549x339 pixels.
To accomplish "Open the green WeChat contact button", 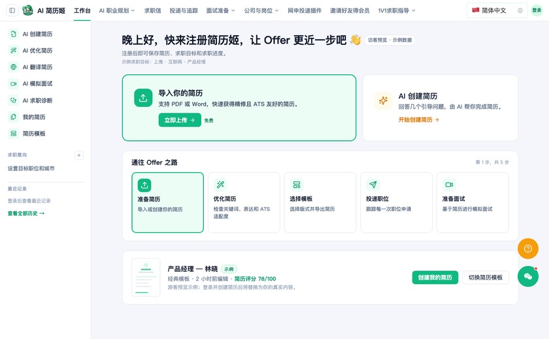I will click(528, 276).
